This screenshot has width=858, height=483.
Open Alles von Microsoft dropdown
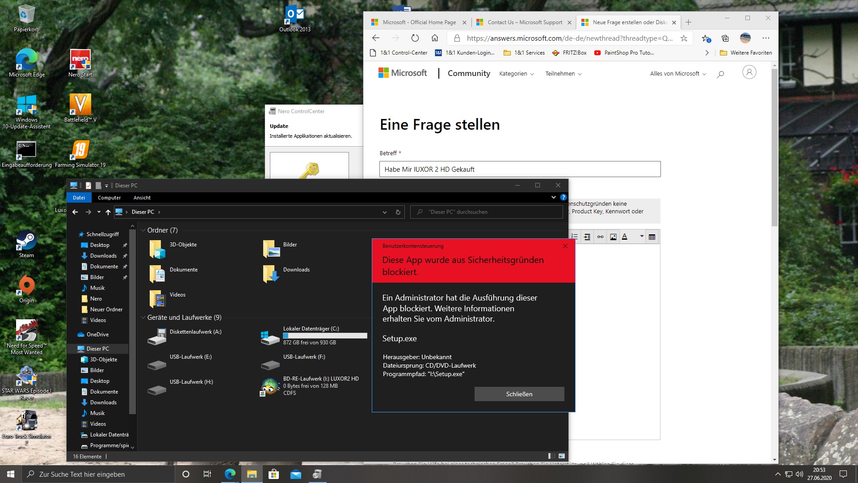point(678,74)
